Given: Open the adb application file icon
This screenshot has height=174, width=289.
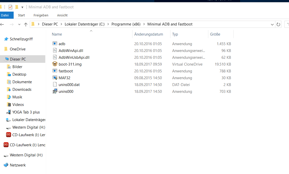Looking at the screenshot, I should [x=55, y=44].
